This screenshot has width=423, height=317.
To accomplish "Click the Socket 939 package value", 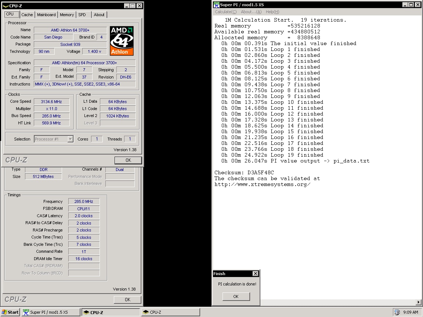I will (70, 44).
